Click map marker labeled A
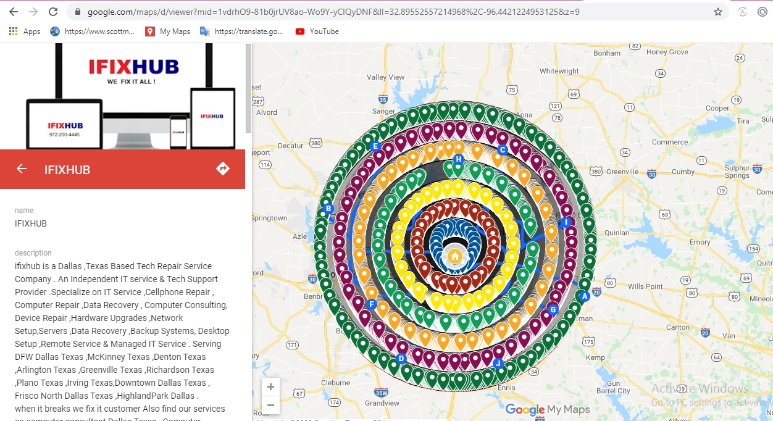773x421 pixels. 584,297
